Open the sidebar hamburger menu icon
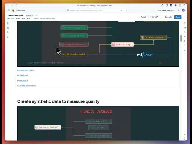 coord(9,10)
